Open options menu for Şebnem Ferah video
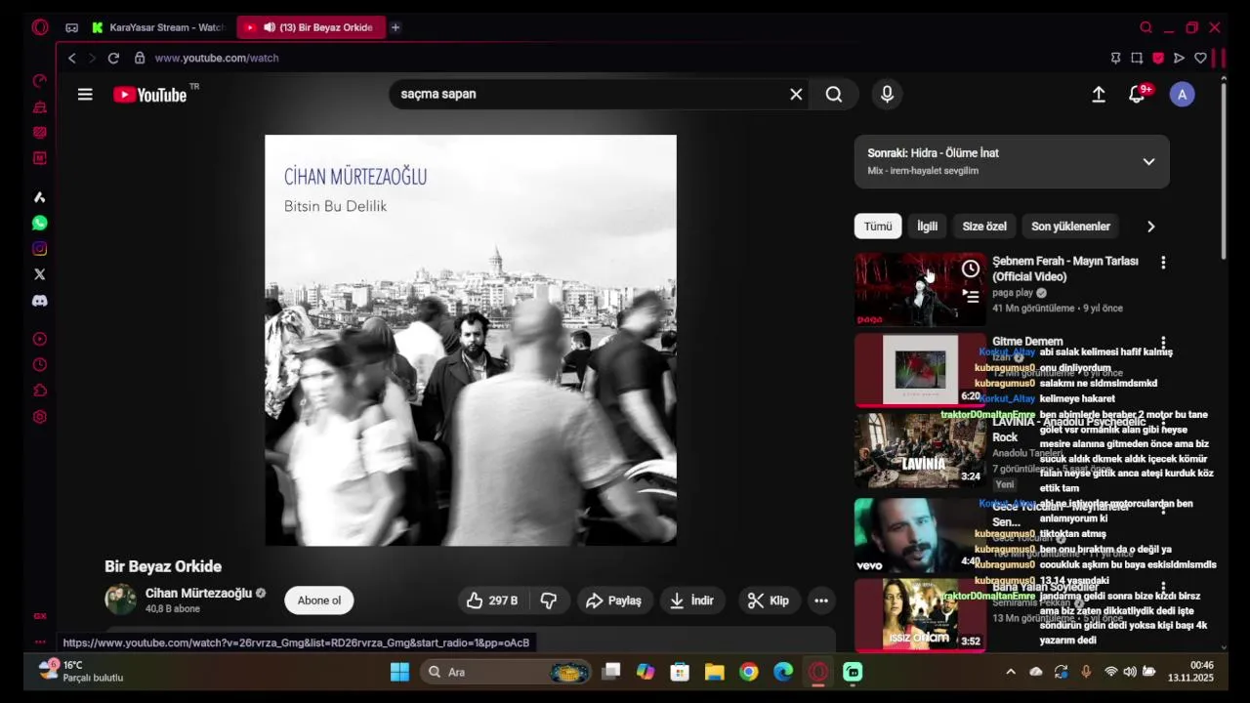This screenshot has width=1250, height=703. 1162,263
